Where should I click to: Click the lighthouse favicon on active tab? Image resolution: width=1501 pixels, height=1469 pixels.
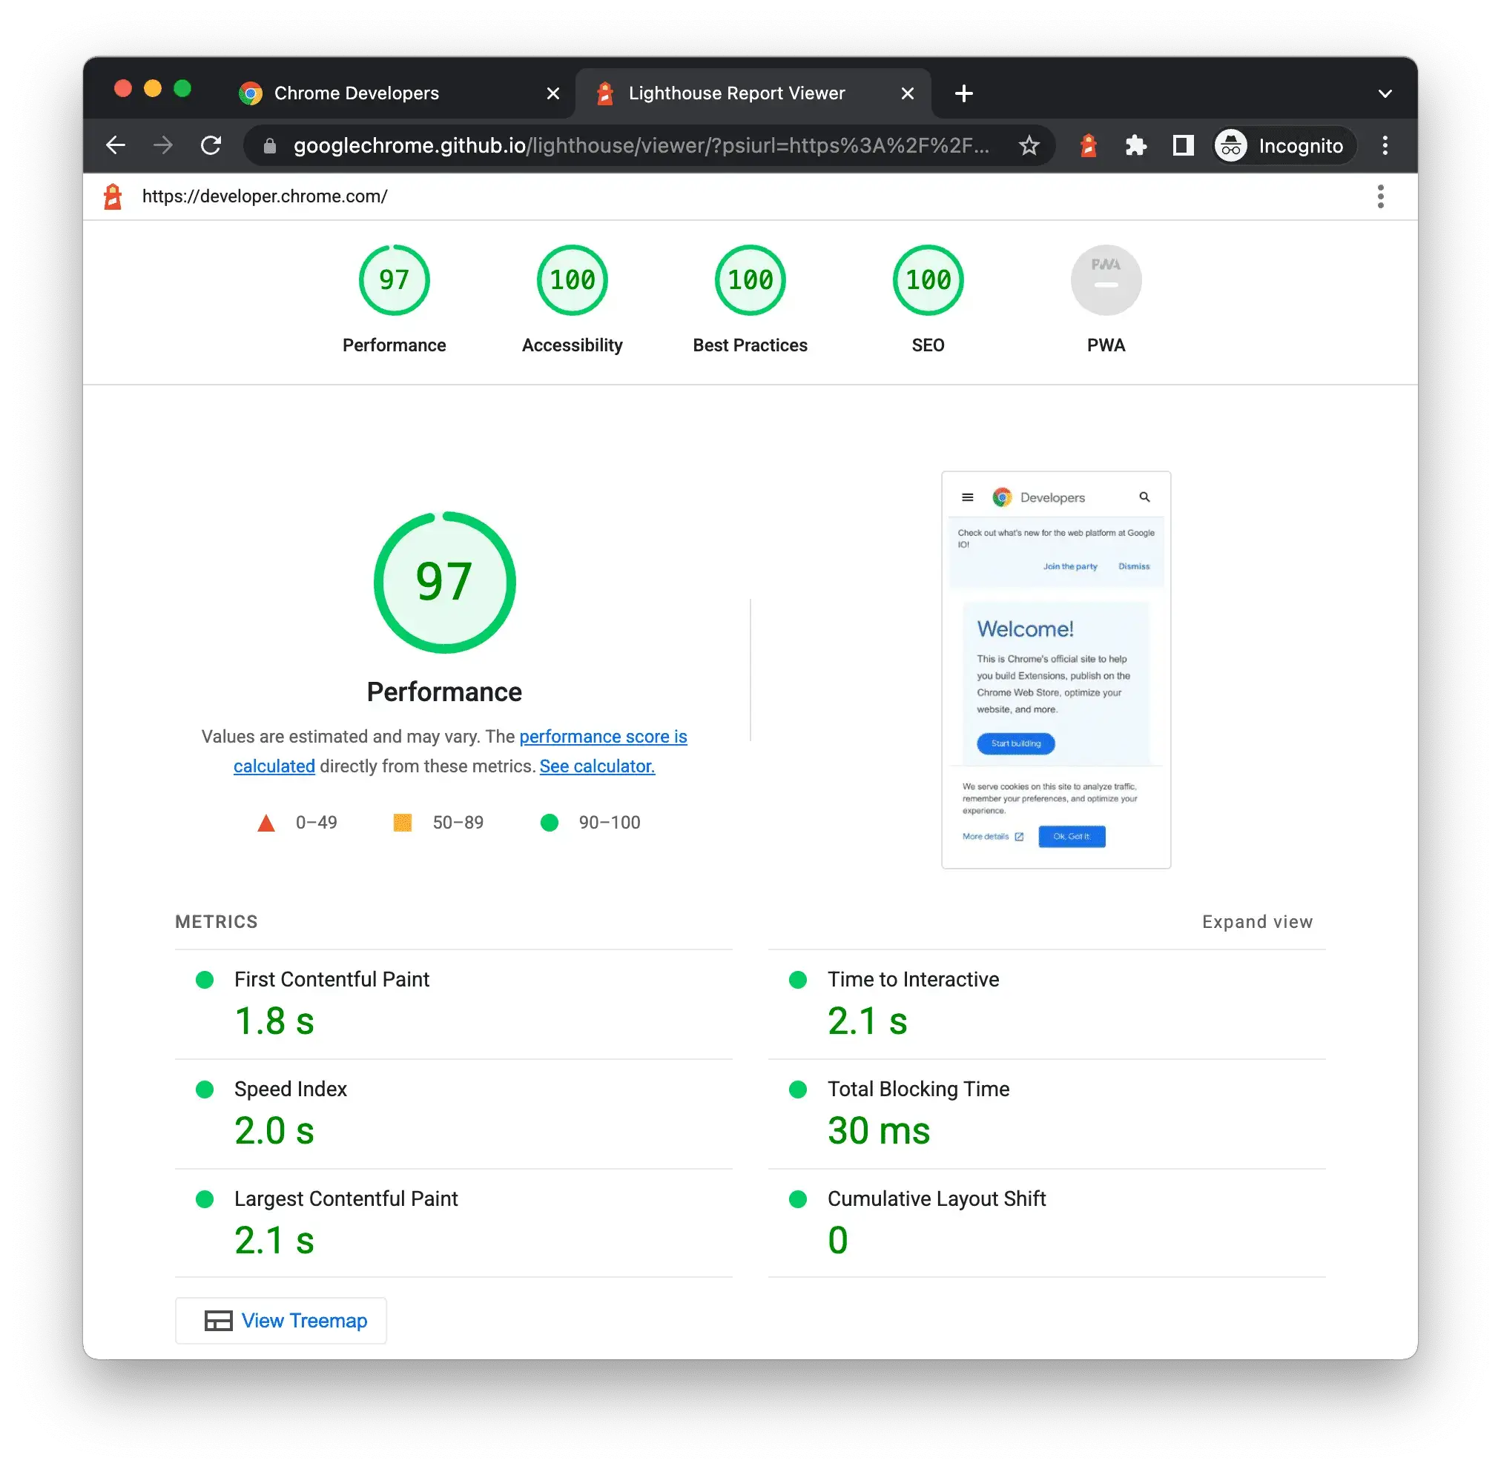pos(604,93)
